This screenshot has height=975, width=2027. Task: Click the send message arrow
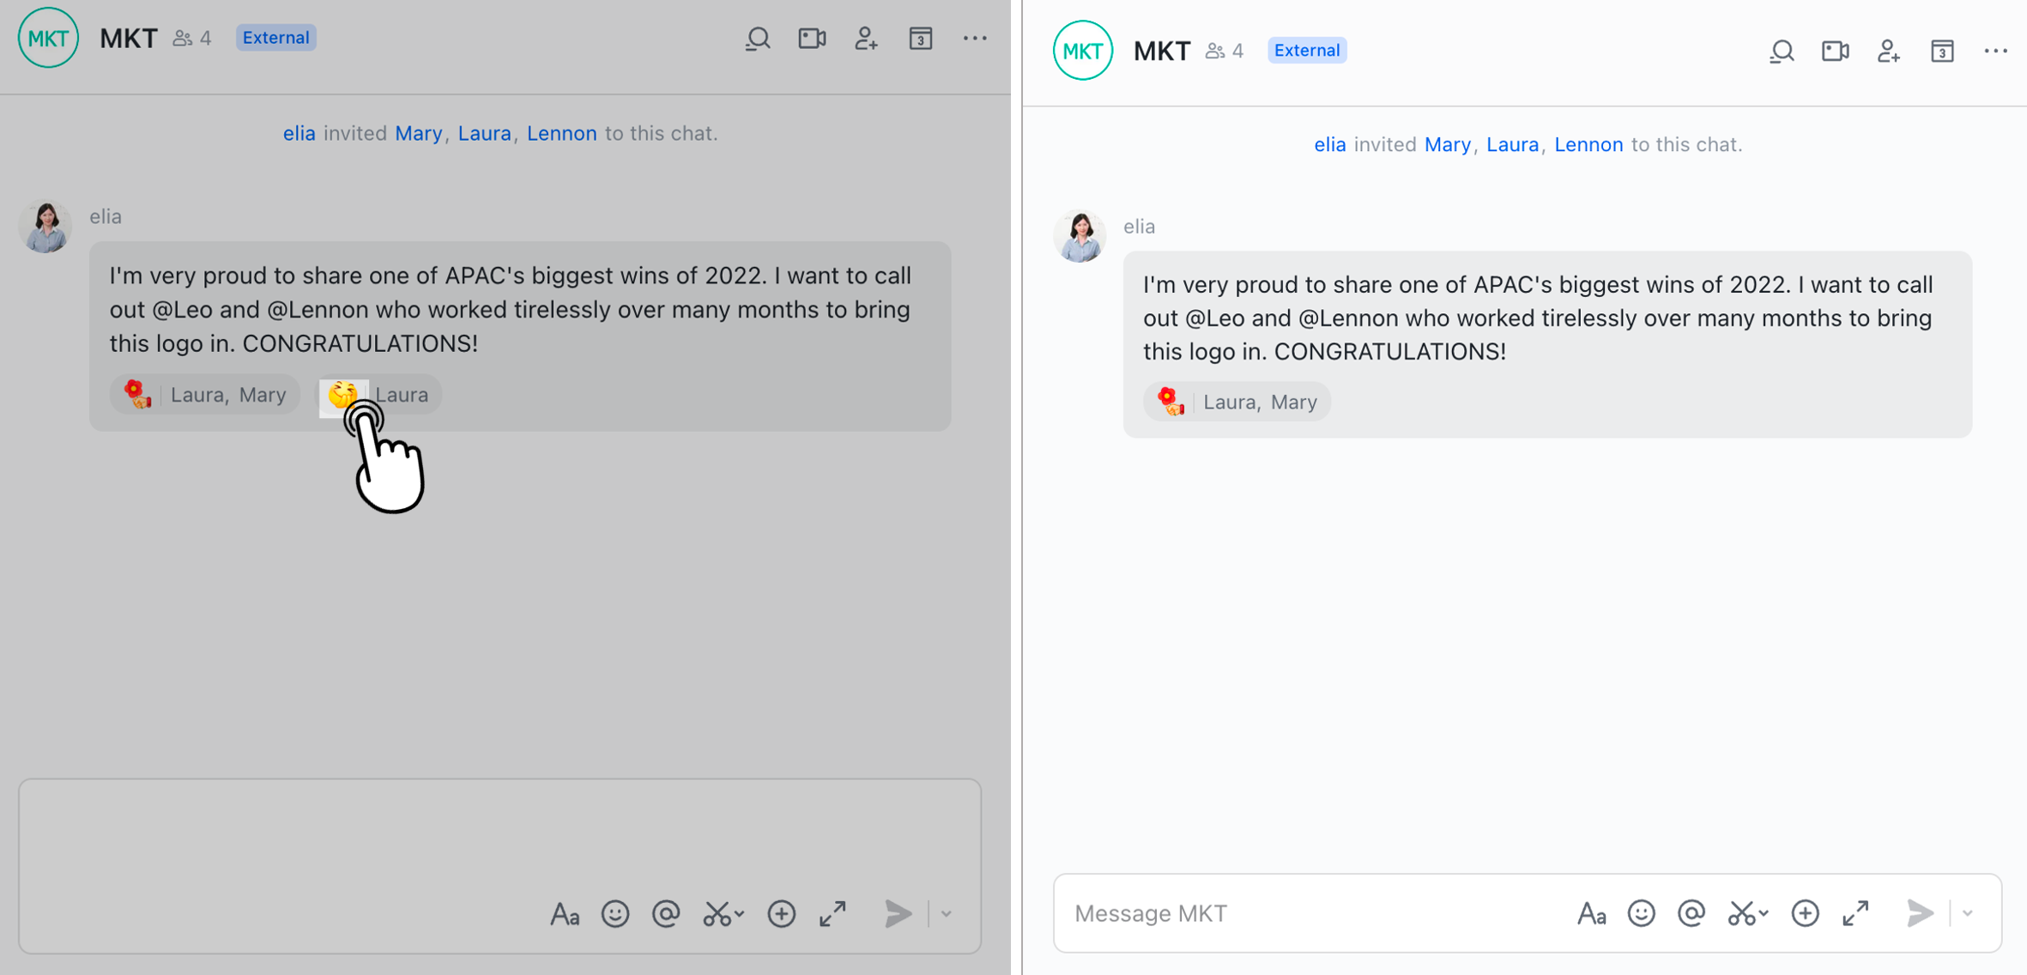coord(897,913)
